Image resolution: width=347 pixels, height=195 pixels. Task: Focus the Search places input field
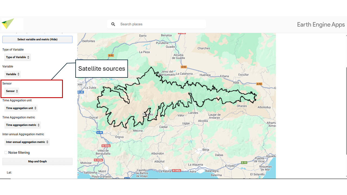point(160,24)
